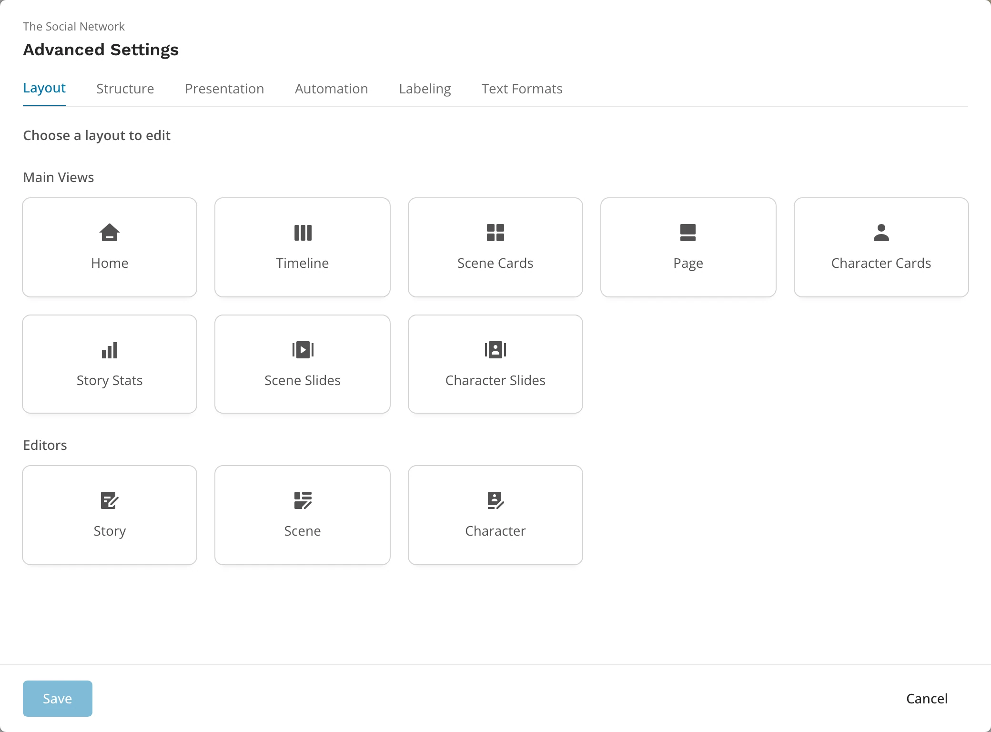This screenshot has height=732, width=991.
Task: Click the "Story Stats" label text
Action: click(x=110, y=381)
